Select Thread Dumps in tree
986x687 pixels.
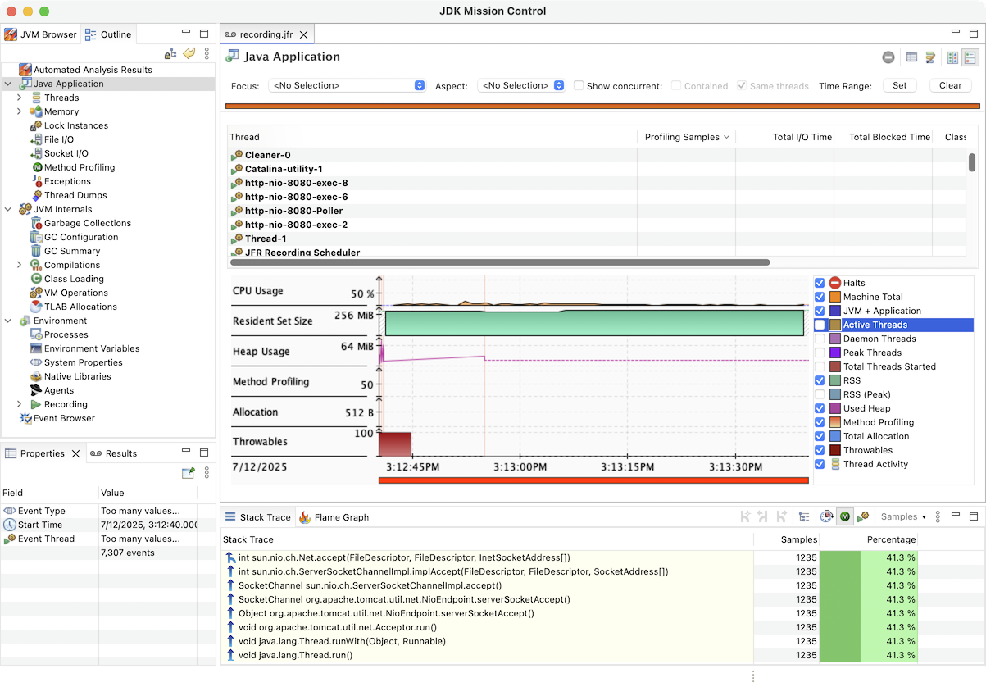[x=75, y=195]
